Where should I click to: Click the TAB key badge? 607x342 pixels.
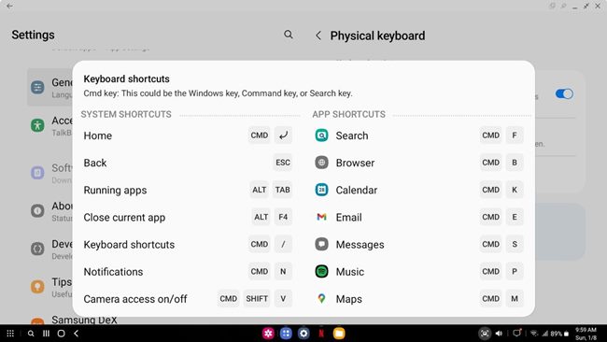[x=282, y=190]
